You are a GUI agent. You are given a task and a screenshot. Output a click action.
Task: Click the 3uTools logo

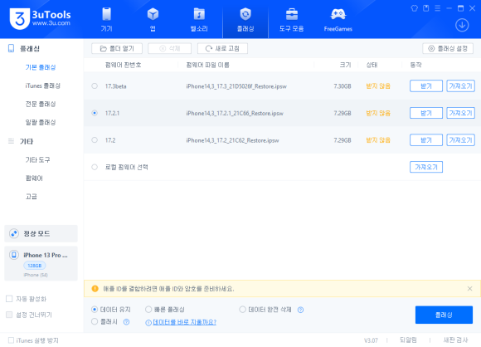click(x=40, y=18)
